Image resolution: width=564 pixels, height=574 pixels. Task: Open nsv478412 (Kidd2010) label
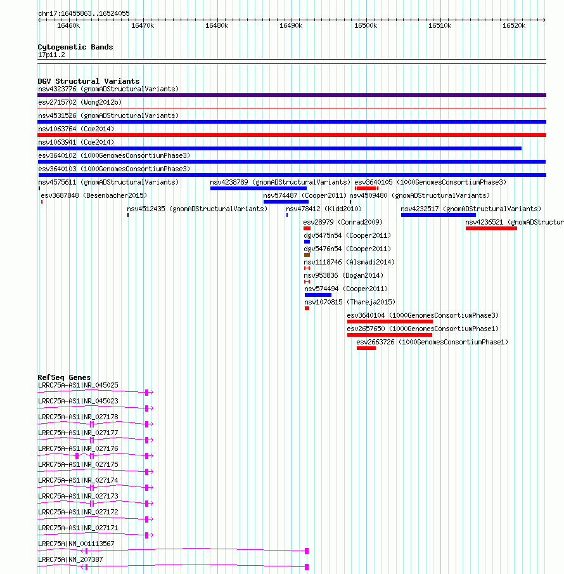(x=324, y=209)
